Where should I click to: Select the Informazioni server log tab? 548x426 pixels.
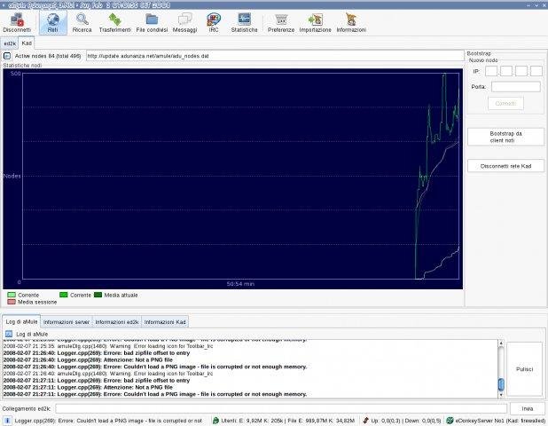coord(67,322)
